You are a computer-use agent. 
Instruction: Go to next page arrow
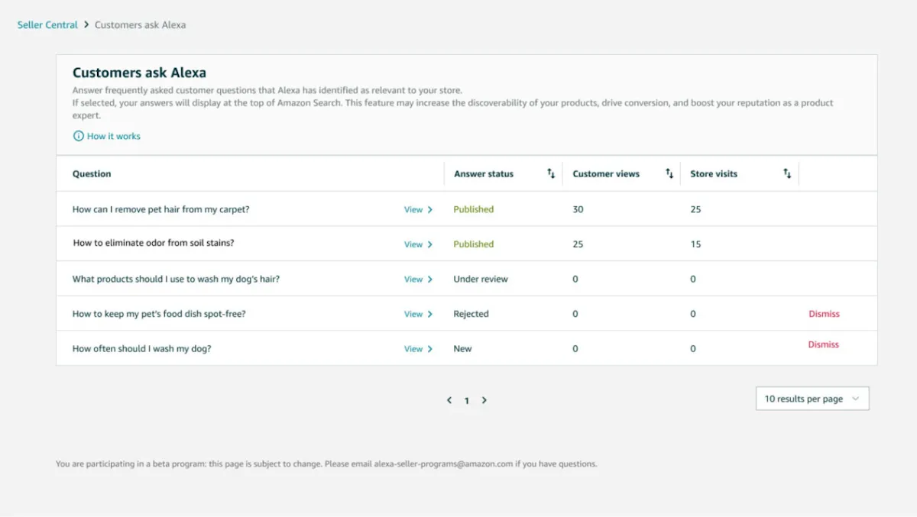coord(484,400)
